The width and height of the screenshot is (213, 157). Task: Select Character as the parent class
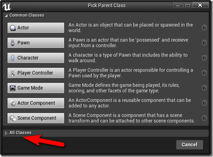(36, 58)
